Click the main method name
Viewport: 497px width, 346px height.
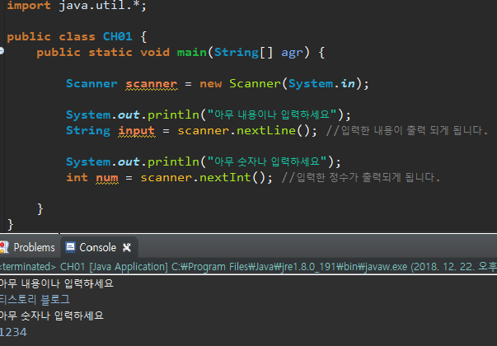(x=192, y=52)
